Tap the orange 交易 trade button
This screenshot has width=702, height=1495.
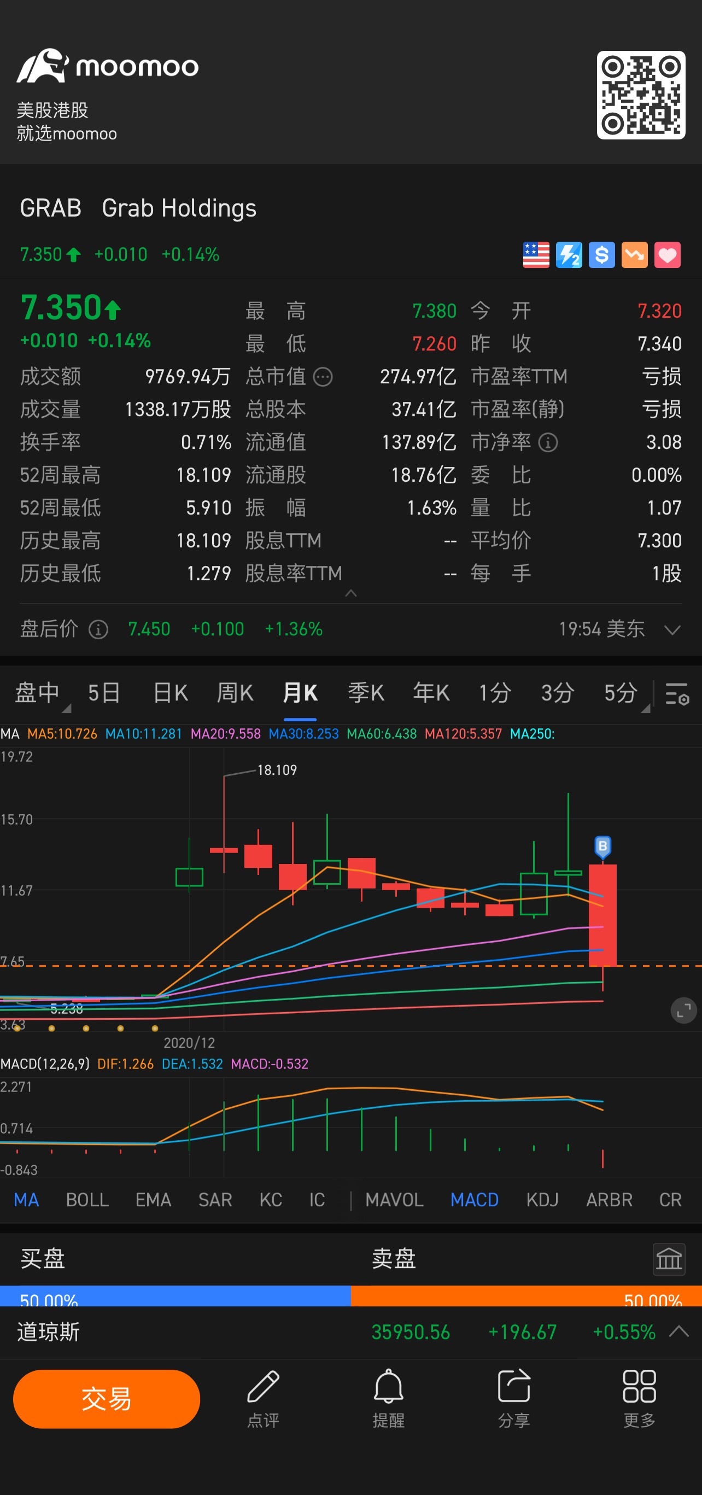click(107, 1398)
